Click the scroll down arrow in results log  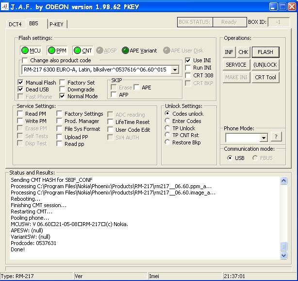(x=283, y=256)
